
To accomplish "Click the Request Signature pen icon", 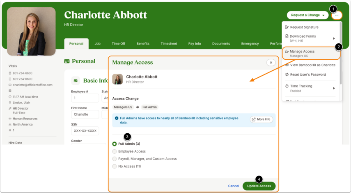I will [287, 27].
